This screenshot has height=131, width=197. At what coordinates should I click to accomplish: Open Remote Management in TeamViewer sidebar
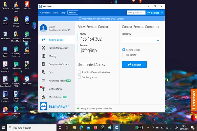tap(56, 48)
